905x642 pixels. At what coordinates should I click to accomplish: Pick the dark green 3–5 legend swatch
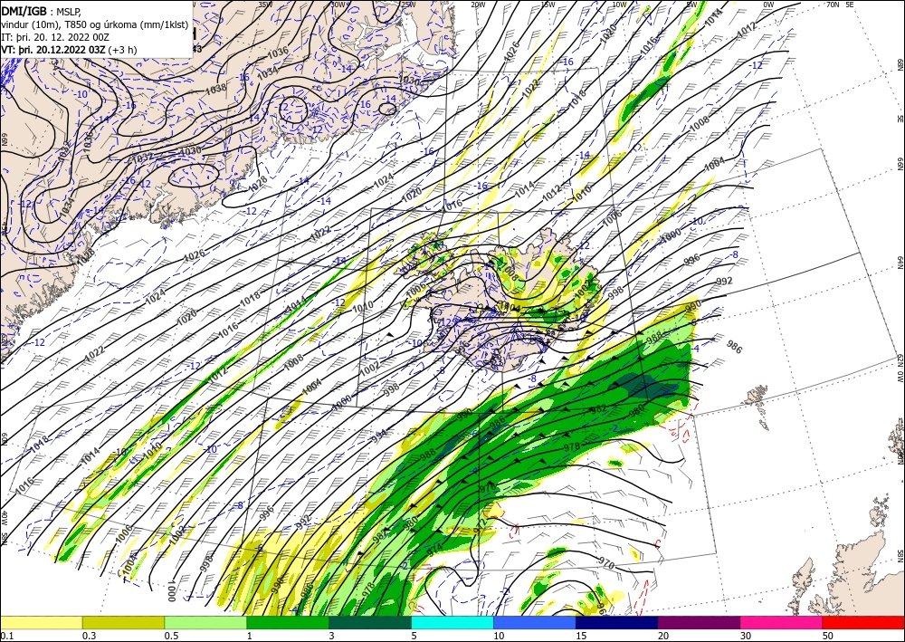370,622
